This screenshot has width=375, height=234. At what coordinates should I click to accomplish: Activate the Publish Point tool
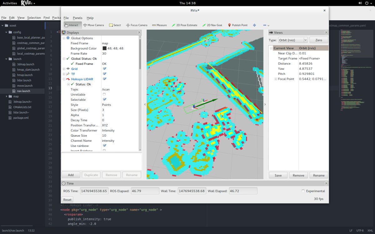[x=237, y=25]
